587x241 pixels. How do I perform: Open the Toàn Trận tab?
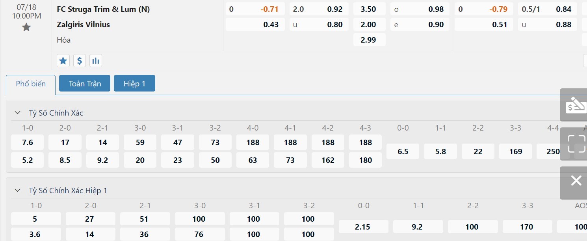pos(85,84)
